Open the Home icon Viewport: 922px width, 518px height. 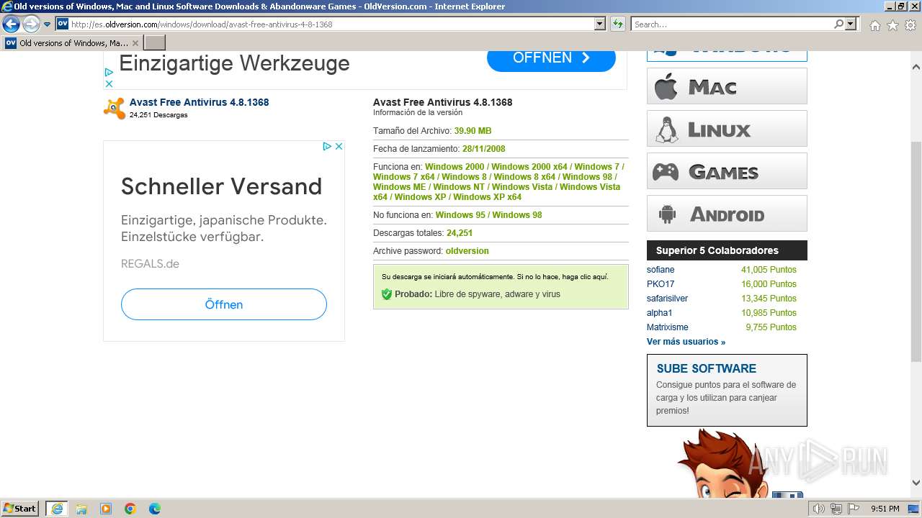(x=874, y=25)
